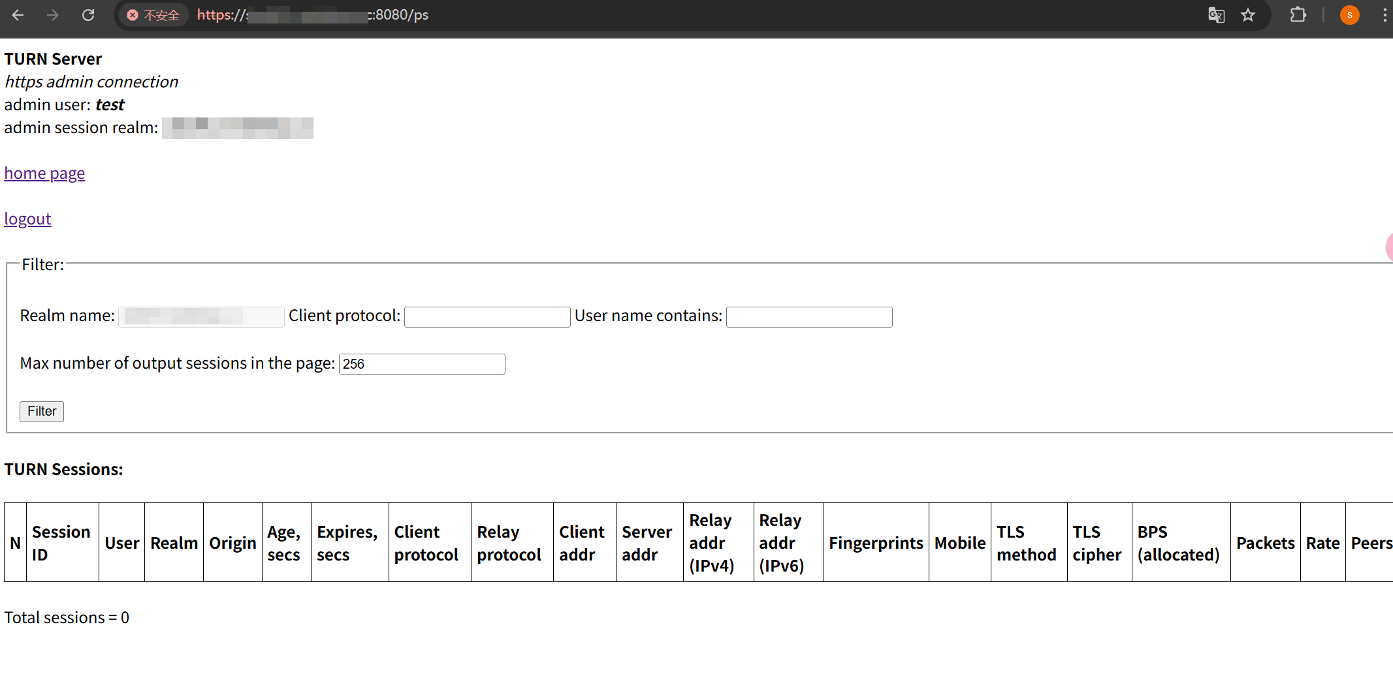
Task: Click the logout link
Action: pos(27,219)
